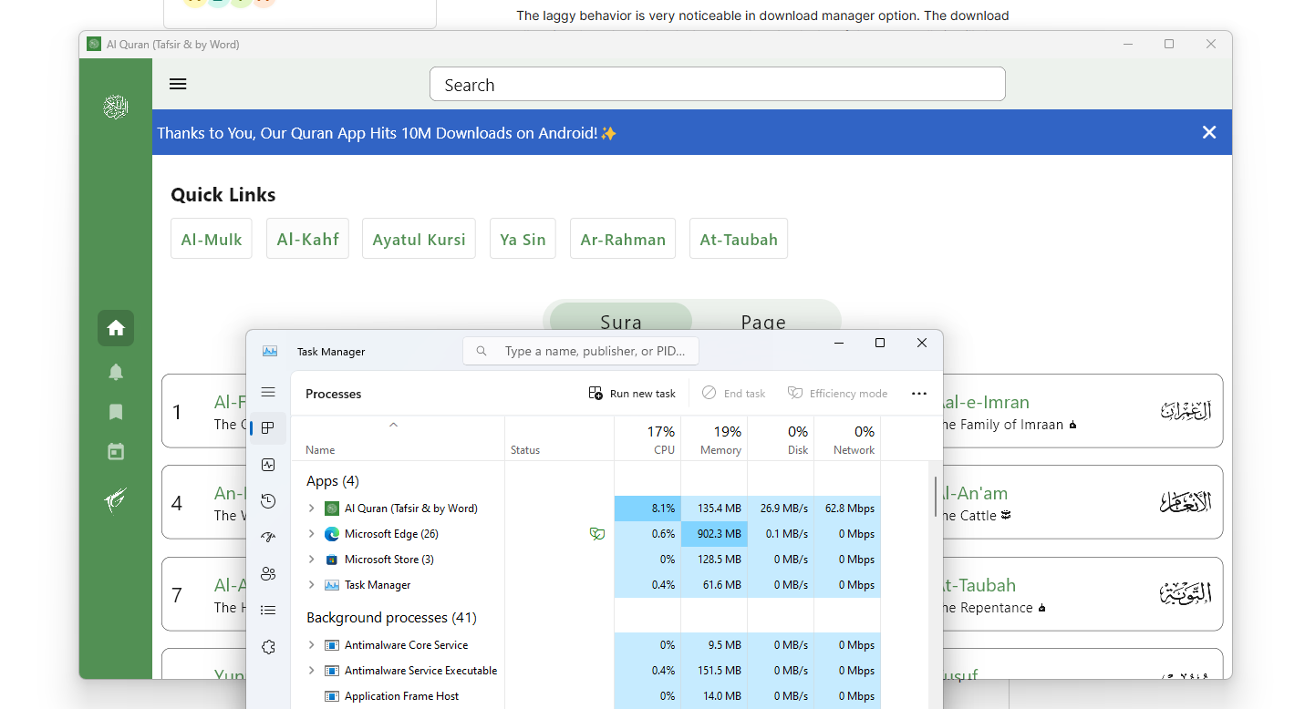Open the Aal-e-Imran sura card

[x=1082, y=411]
